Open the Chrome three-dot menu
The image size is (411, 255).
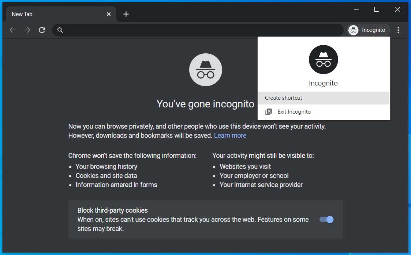(x=398, y=30)
